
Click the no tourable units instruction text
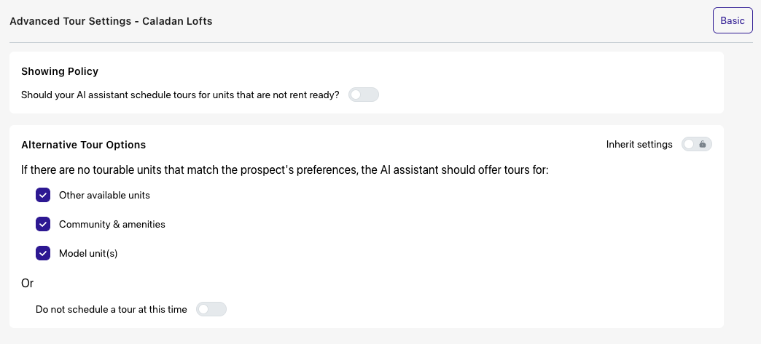click(285, 170)
